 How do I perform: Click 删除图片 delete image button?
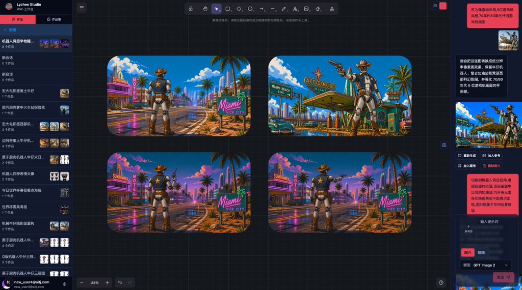[x=491, y=166]
